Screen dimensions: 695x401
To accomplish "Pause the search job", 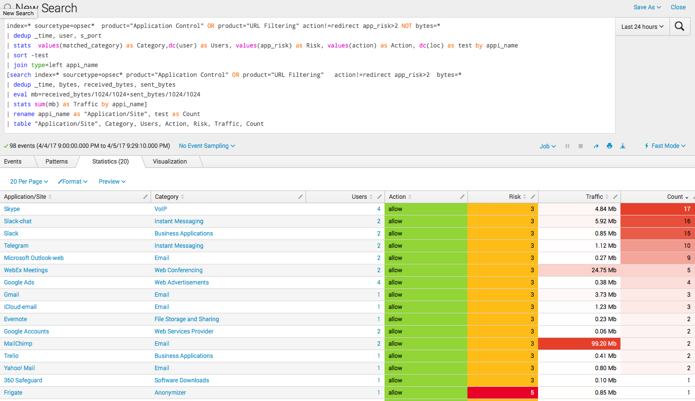I will [x=567, y=146].
